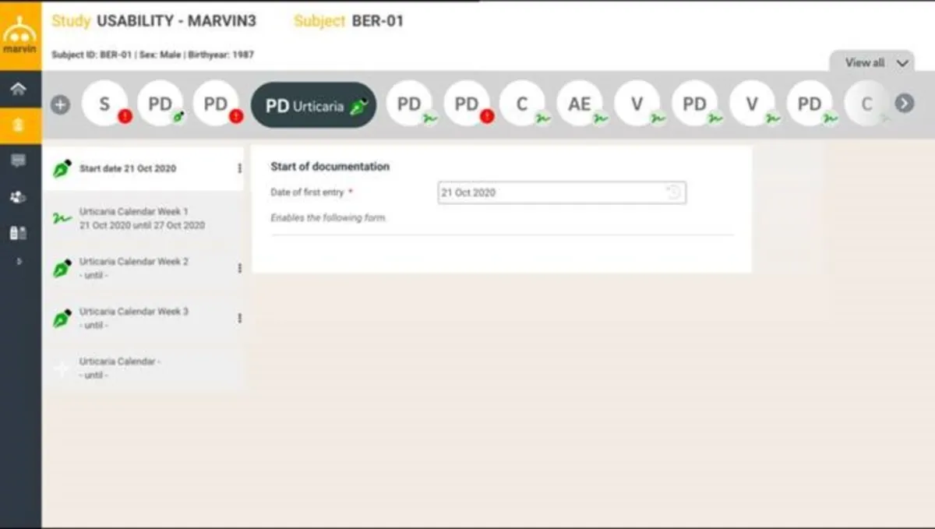The image size is (935, 529).
Task: Select the active PD Urticaria chip
Action: click(x=313, y=105)
